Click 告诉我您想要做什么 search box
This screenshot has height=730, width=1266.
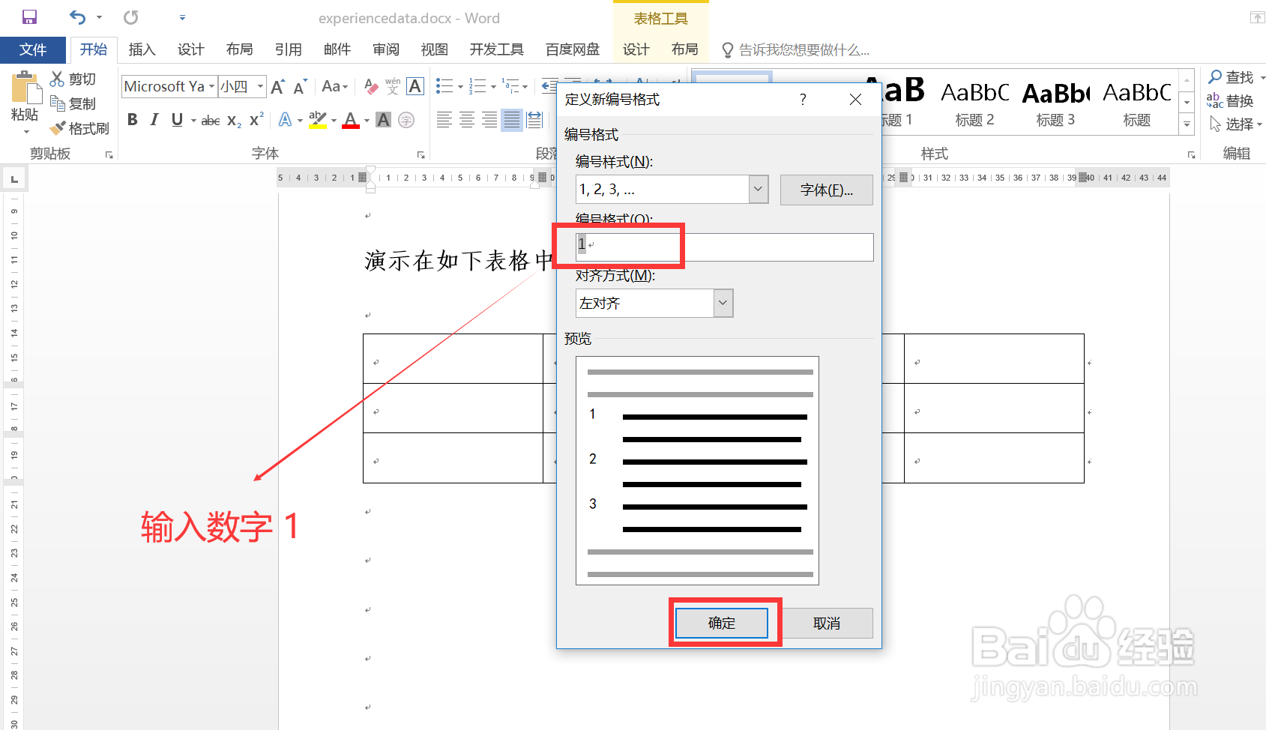tap(796, 49)
